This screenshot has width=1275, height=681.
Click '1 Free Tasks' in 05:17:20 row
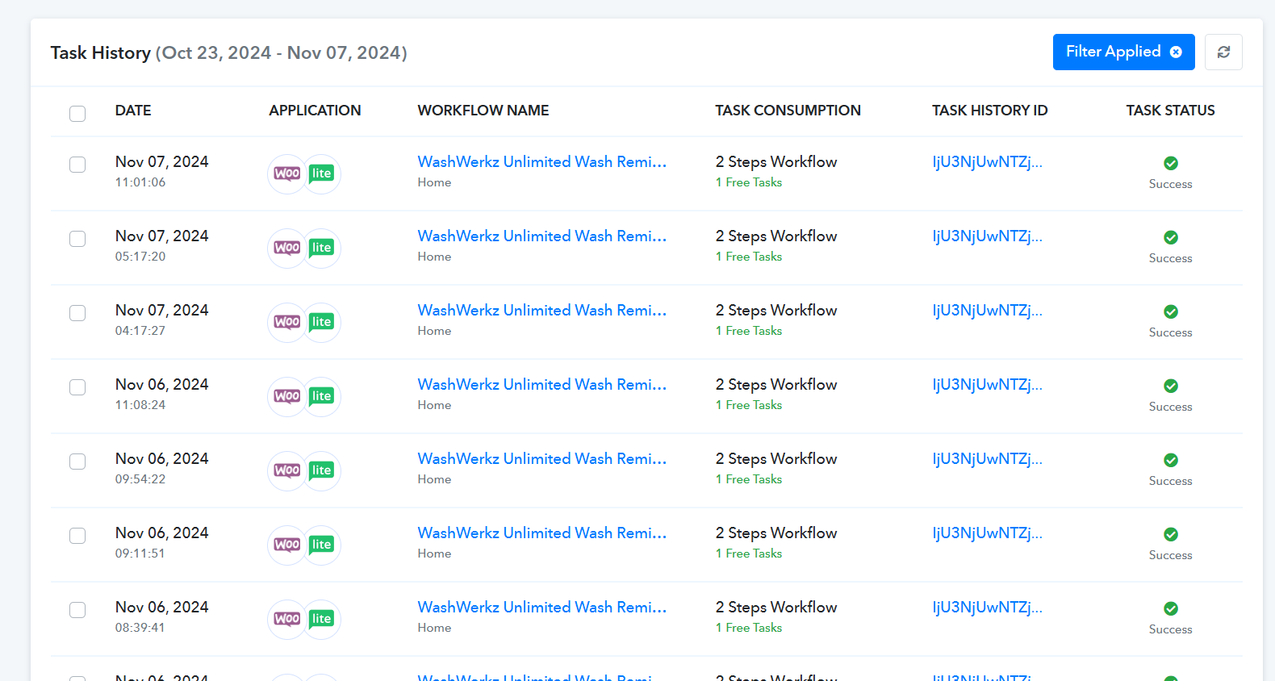click(749, 257)
